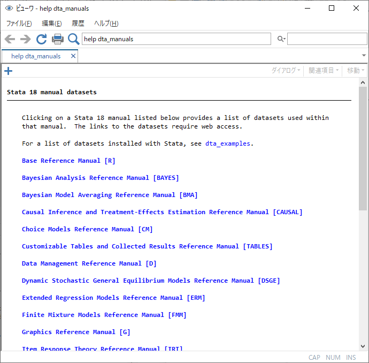This screenshot has height=363, width=369.
Task: Open Finite Mixture Models Reference Manual [FMM]
Action: coord(104,315)
